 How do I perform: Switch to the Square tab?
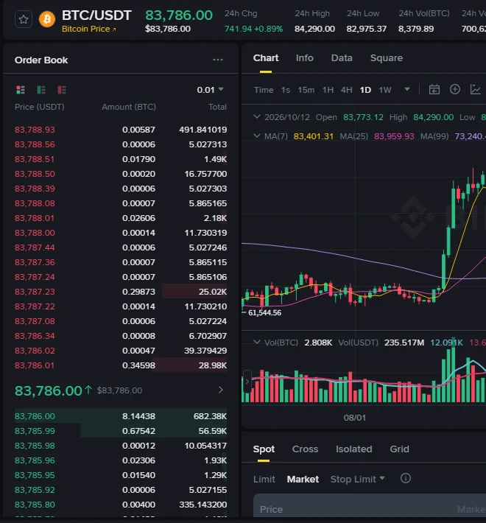click(x=387, y=58)
